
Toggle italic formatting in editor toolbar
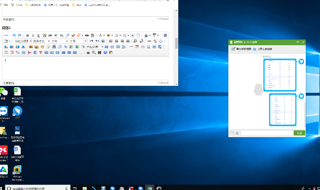pos(33,35)
